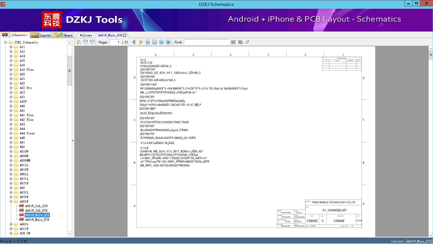Click the rotate page clockwise icon
433x244 pixels.
(92, 42)
